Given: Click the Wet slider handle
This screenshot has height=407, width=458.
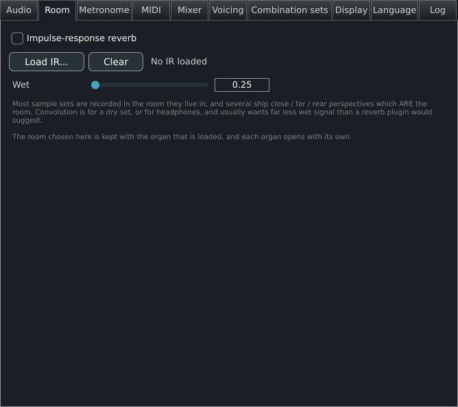Looking at the screenshot, I should 95,85.
